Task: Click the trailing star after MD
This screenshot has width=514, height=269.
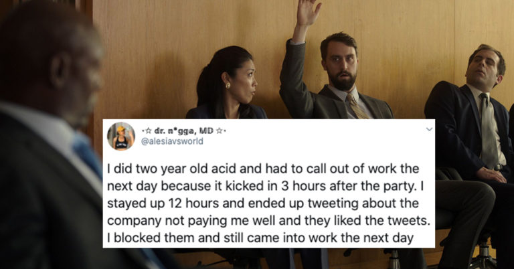Action: point(220,131)
